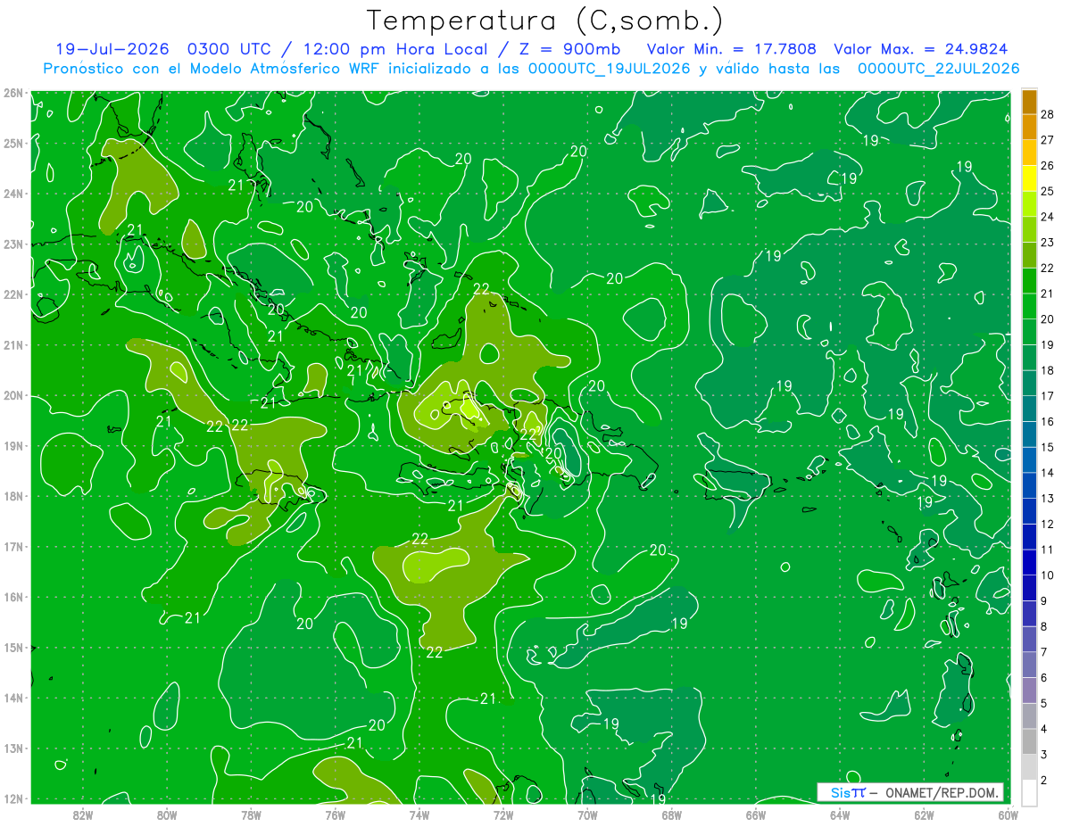This screenshot has height=827, width=1071.
Task: Click the 12N latitude axis label
Action: pyautogui.click(x=13, y=798)
